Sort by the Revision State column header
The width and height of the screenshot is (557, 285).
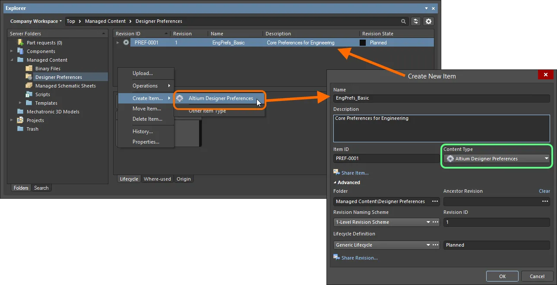tap(396, 34)
